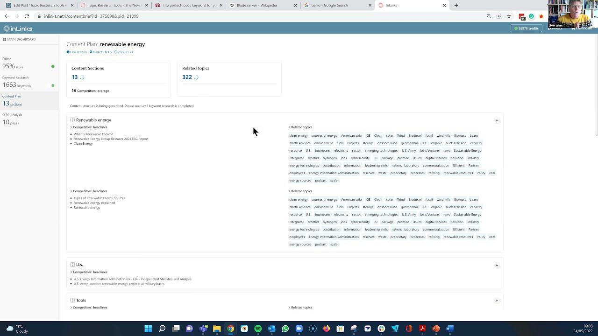Click the section icon beside Renewable energy heading
This screenshot has width=598, height=336.
click(72, 120)
